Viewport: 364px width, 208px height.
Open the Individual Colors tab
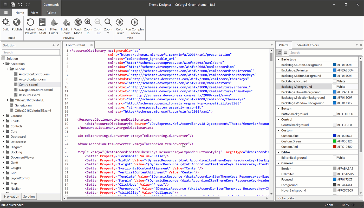click(307, 45)
